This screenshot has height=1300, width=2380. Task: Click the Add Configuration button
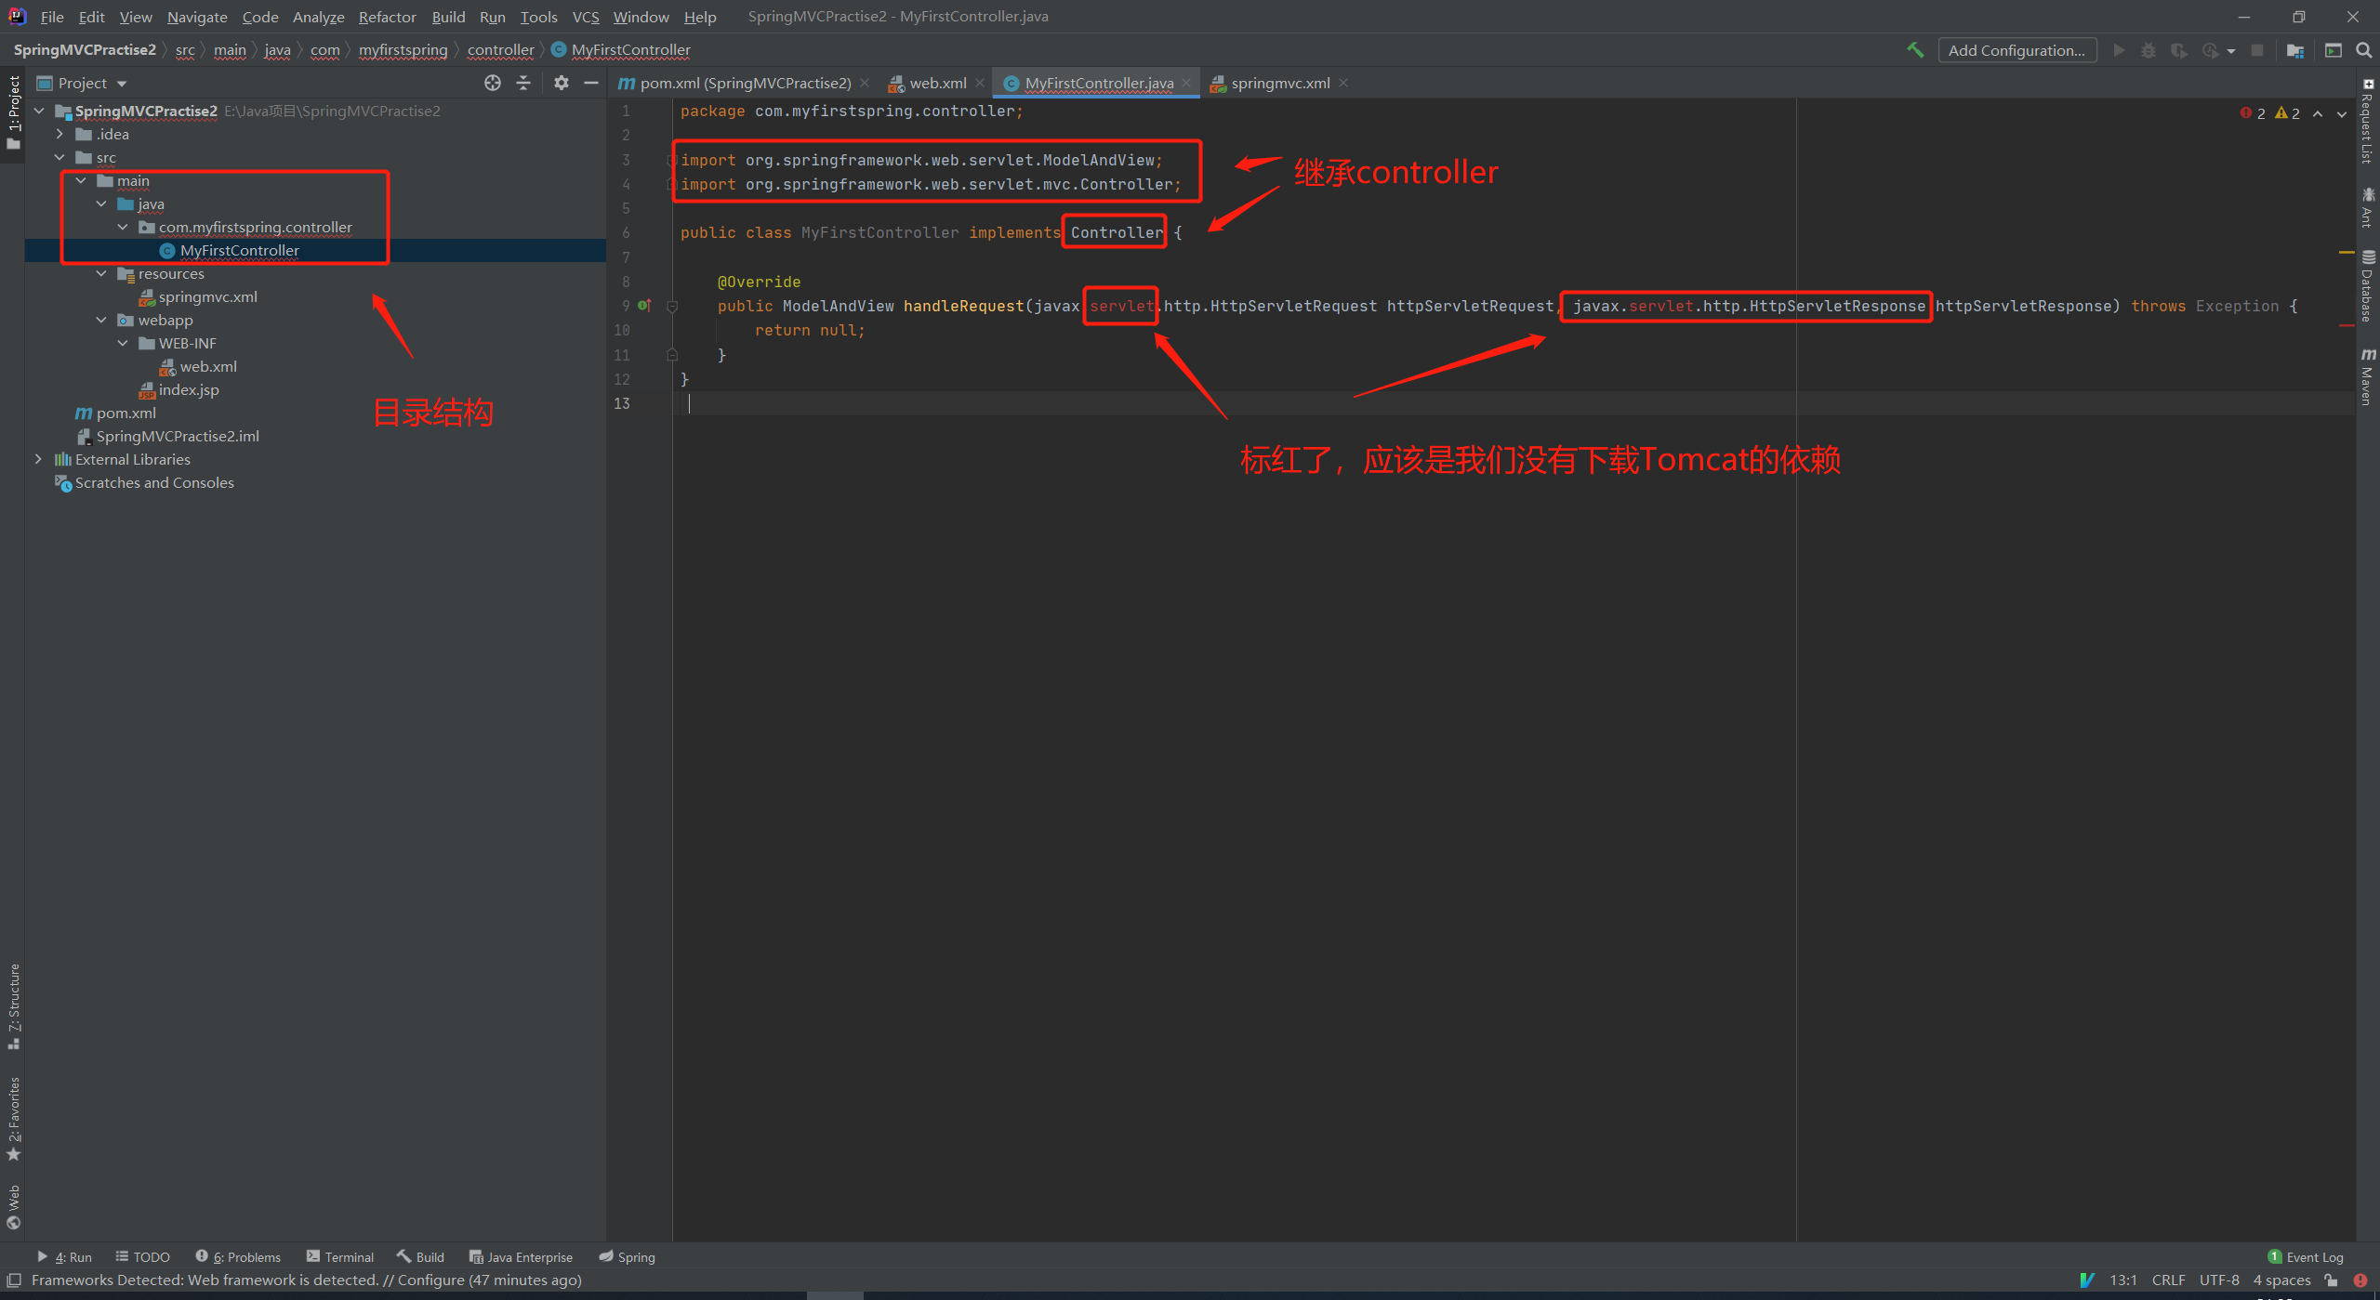pyautogui.click(x=2016, y=50)
